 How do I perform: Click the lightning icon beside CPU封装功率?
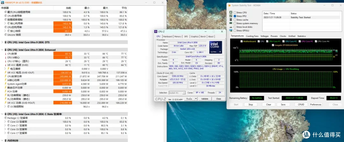6,76
